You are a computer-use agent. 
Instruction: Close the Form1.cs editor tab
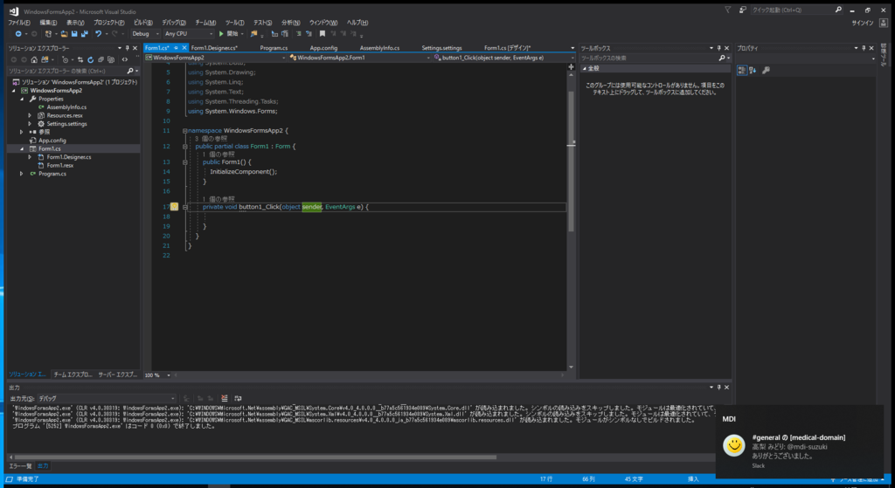(x=184, y=48)
